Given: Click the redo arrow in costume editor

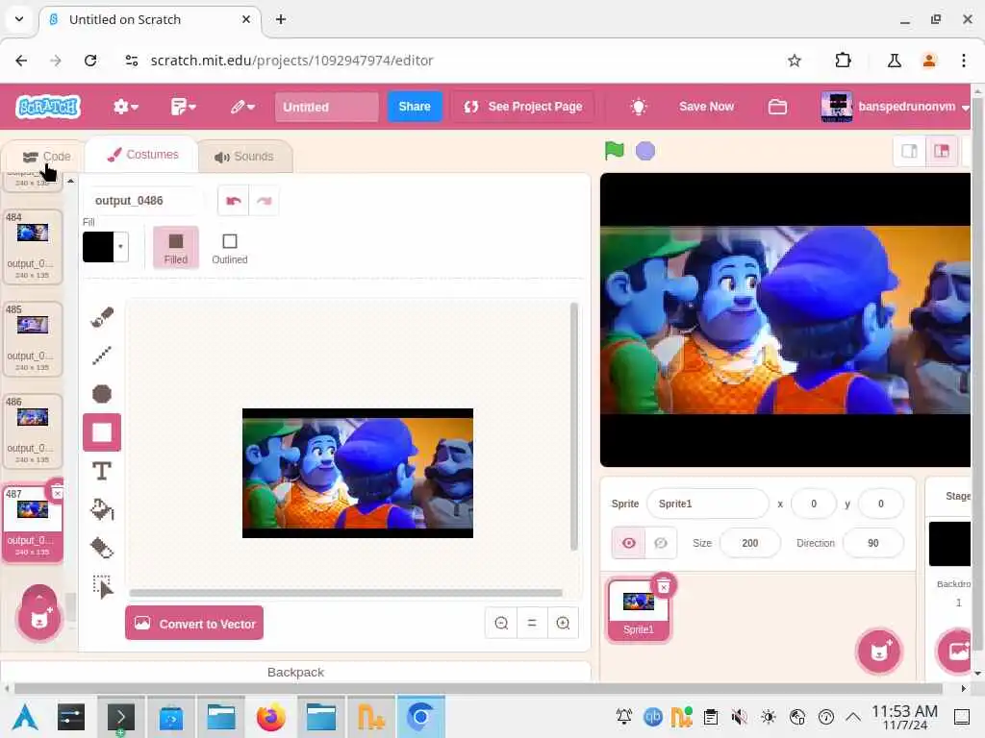Looking at the screenshot, I should click(264, 201).
